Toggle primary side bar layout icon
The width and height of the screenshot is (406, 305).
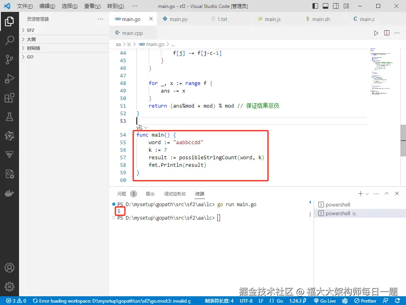315,6
